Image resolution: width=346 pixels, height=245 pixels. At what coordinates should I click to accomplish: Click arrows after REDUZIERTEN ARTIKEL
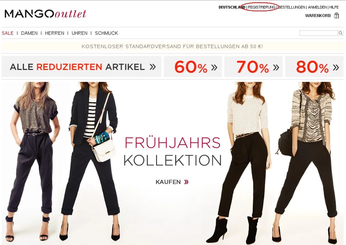[x=153, y=67]
